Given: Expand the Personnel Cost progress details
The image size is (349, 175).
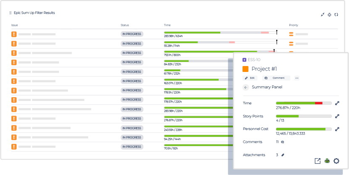Looking at the screenshot, I should coord(337,129).
